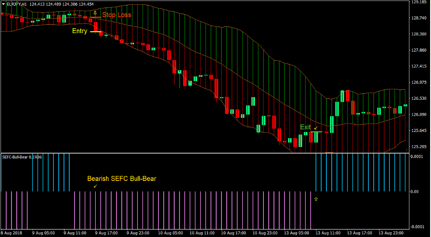Click price level 127.860 on the scale
This screenshot has height=237, width=431.
419,50
